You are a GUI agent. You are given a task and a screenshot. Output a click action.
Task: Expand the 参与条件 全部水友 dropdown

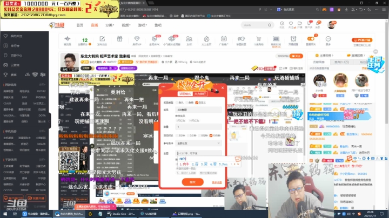(x=198, y=143)
